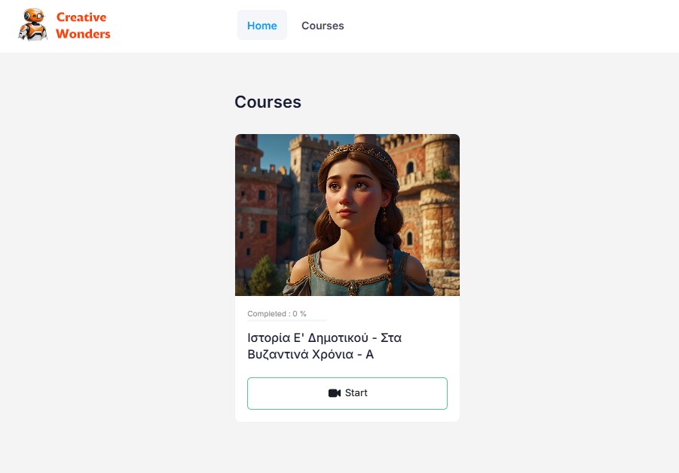Click the "Creative Wonders" brand text
Viewport: 679px width, 473px height.
[x=83, y=25]
